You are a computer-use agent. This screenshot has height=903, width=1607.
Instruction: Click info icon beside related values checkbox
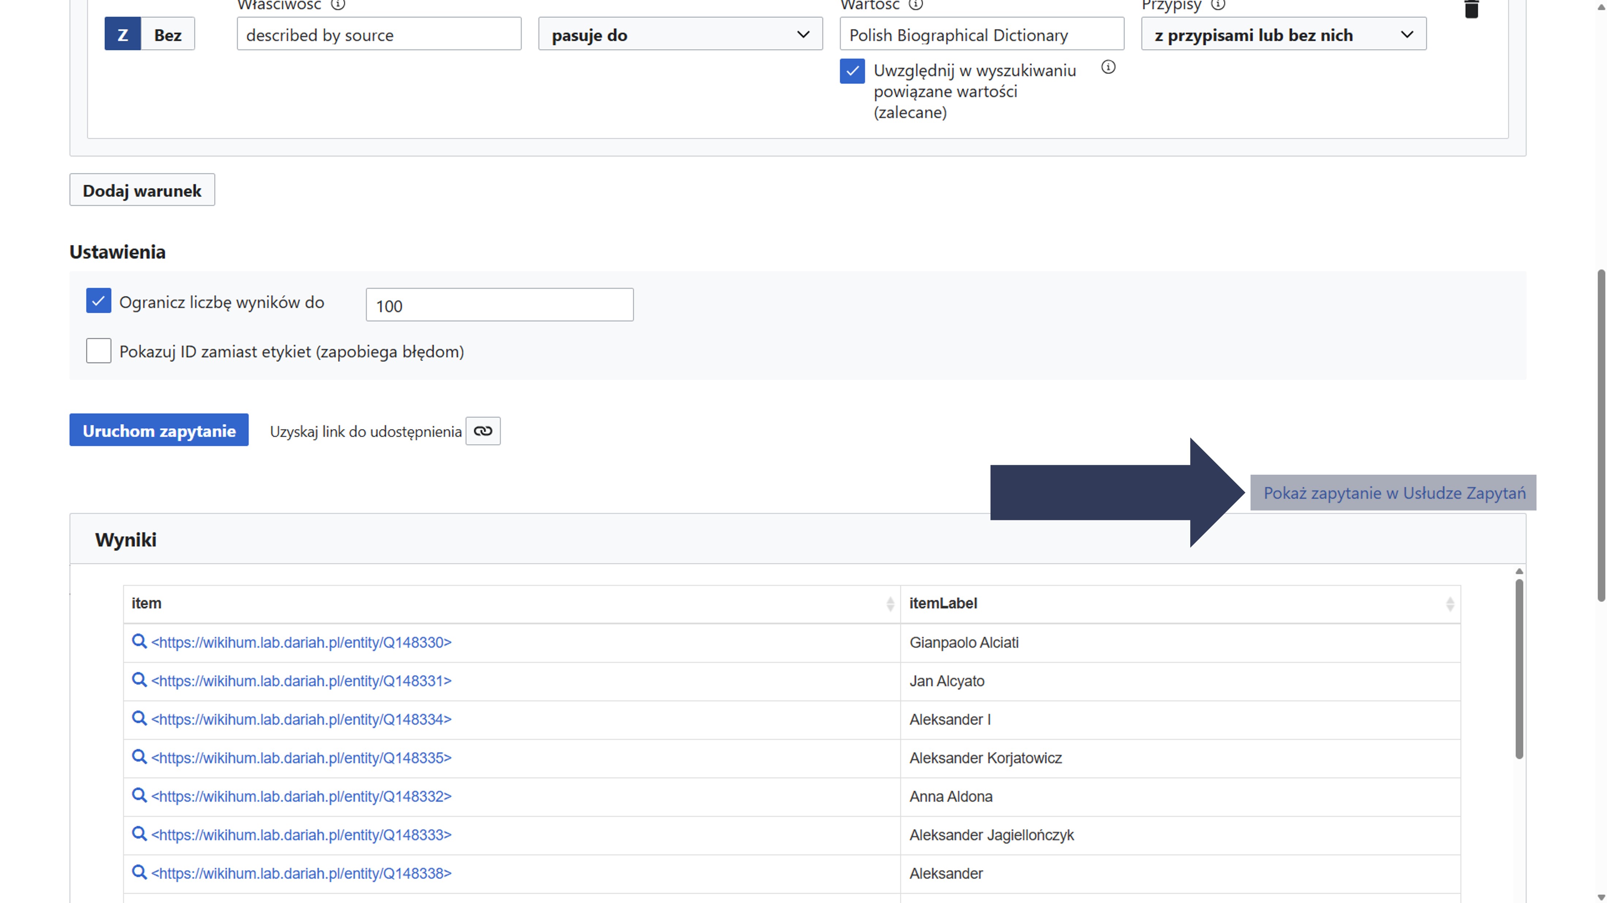(x=1108, y=67)
